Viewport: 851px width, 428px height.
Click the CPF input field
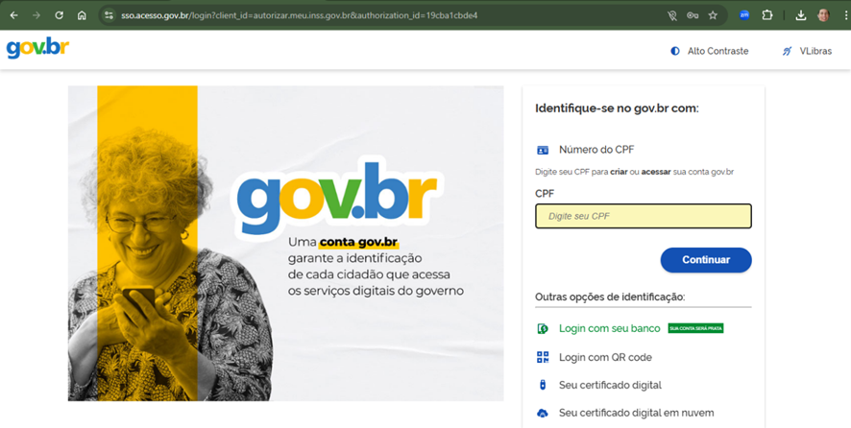tap(643, 216)
